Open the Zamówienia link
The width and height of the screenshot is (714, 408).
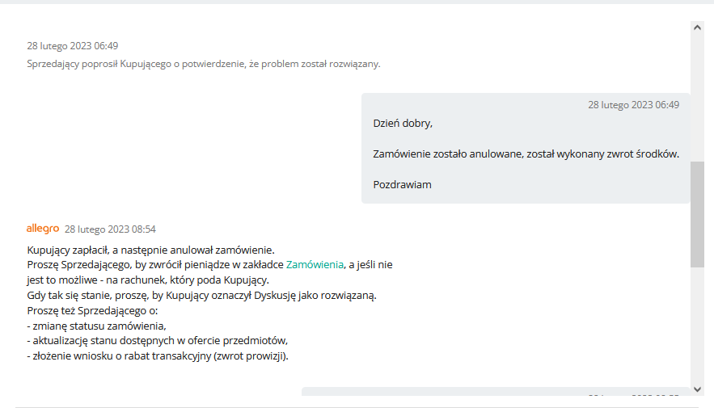click(x=315, y=264)
